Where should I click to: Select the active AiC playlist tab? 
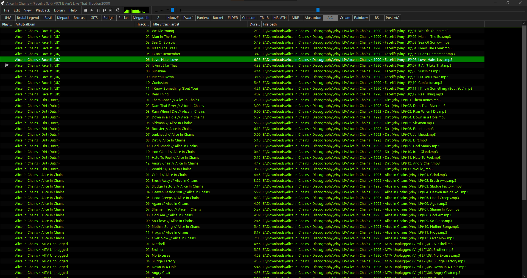pyautogui.click(x=330, y=18)
